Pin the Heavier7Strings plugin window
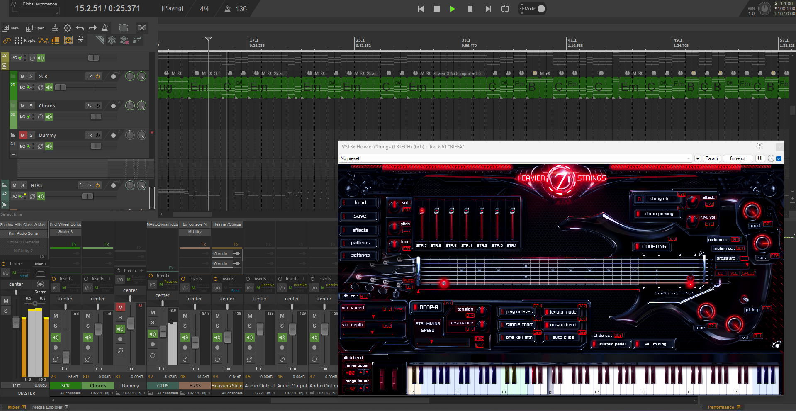This screenshot has height=411, width=796. point(759,146)
